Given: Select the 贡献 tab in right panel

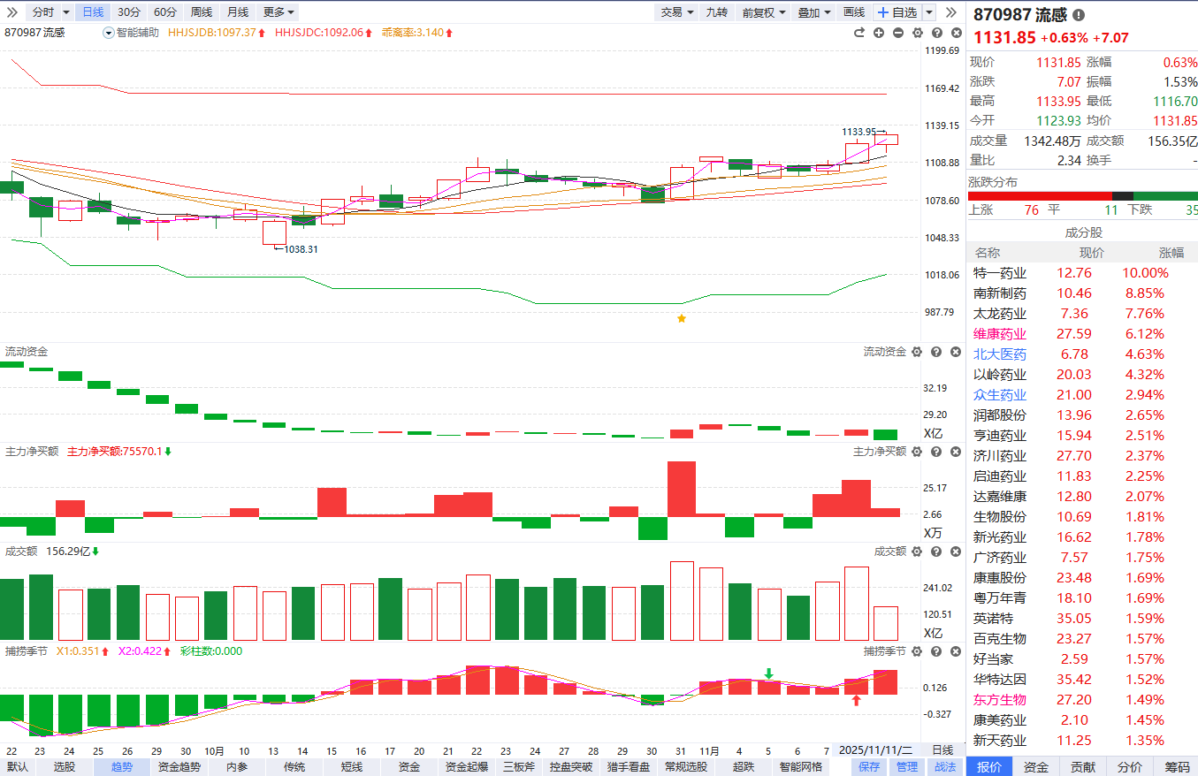Looking at the screenshot, I should tap(1082, 767).
